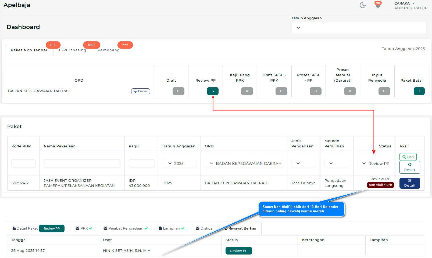Screen dimensions: 432x258
Task: Switch to the E-Purchasing tab
Action: tap(73, 50)
